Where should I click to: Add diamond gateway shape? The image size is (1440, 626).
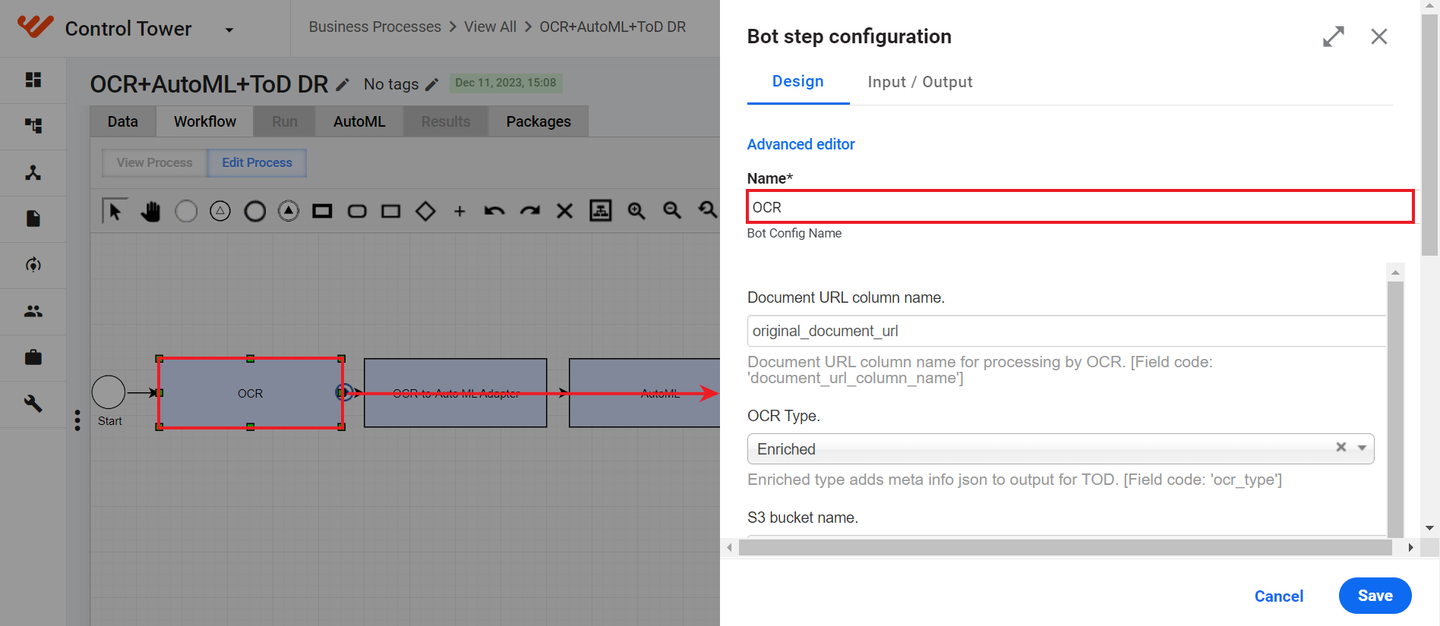[425, 211]
